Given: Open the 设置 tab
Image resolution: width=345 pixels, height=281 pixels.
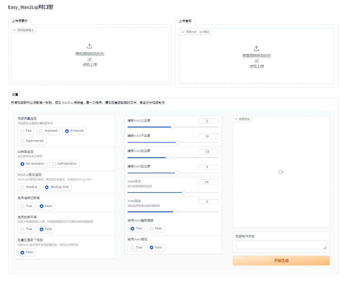Looking at the screenshot, I should pos(15,95).
